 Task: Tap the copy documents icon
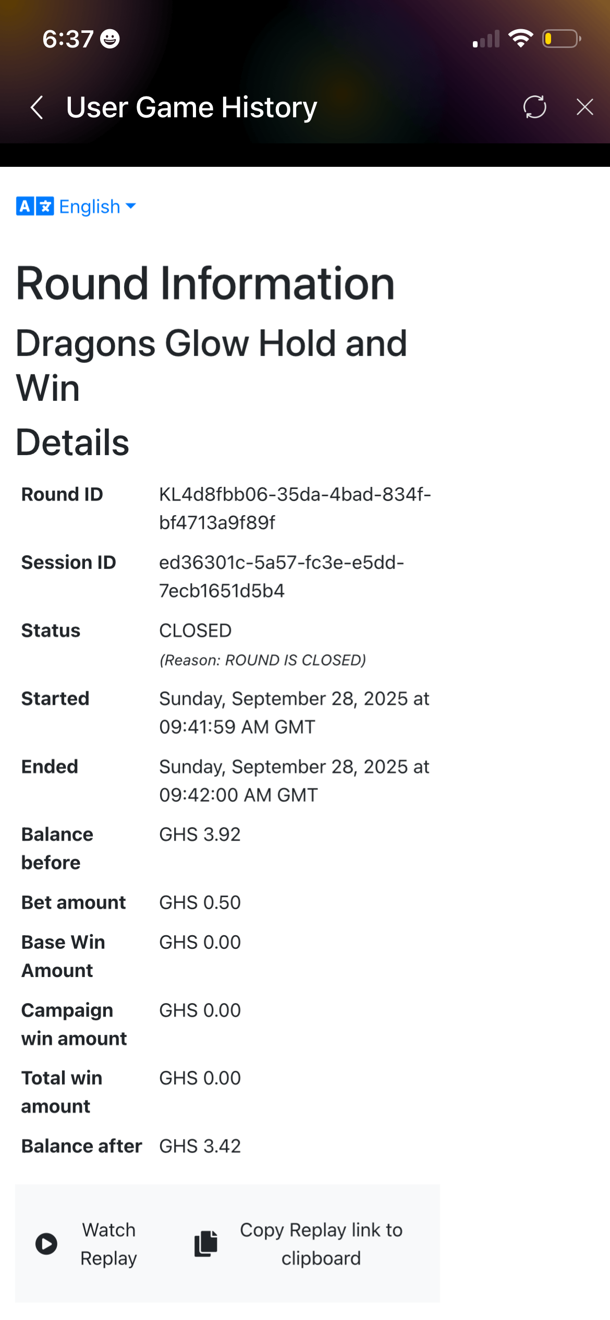(206, 1244)
